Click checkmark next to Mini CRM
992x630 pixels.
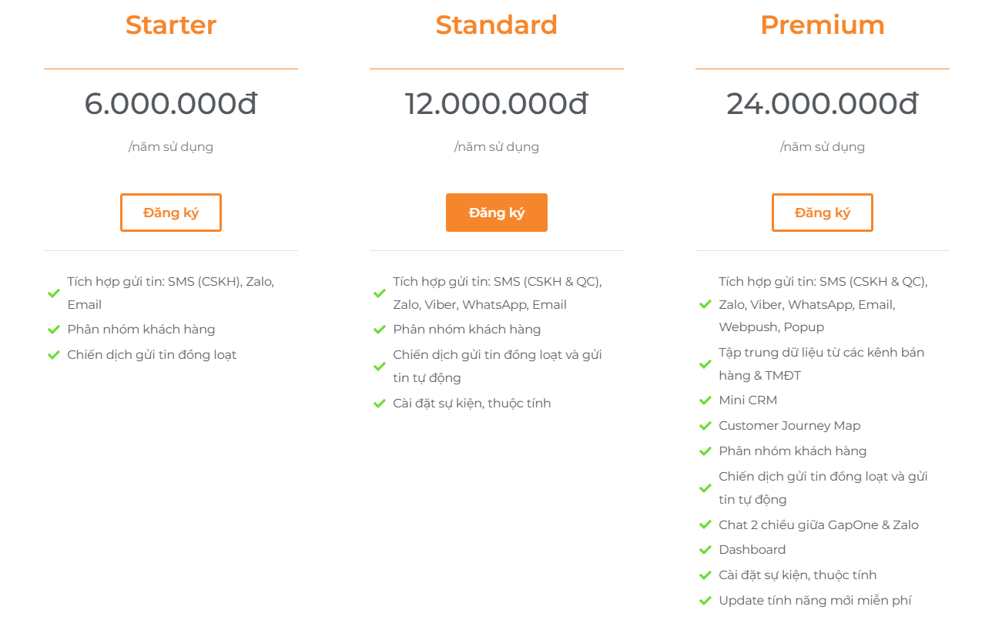(x=705, y=400)
